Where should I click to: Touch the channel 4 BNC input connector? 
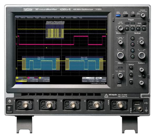(x=96, y=105)
